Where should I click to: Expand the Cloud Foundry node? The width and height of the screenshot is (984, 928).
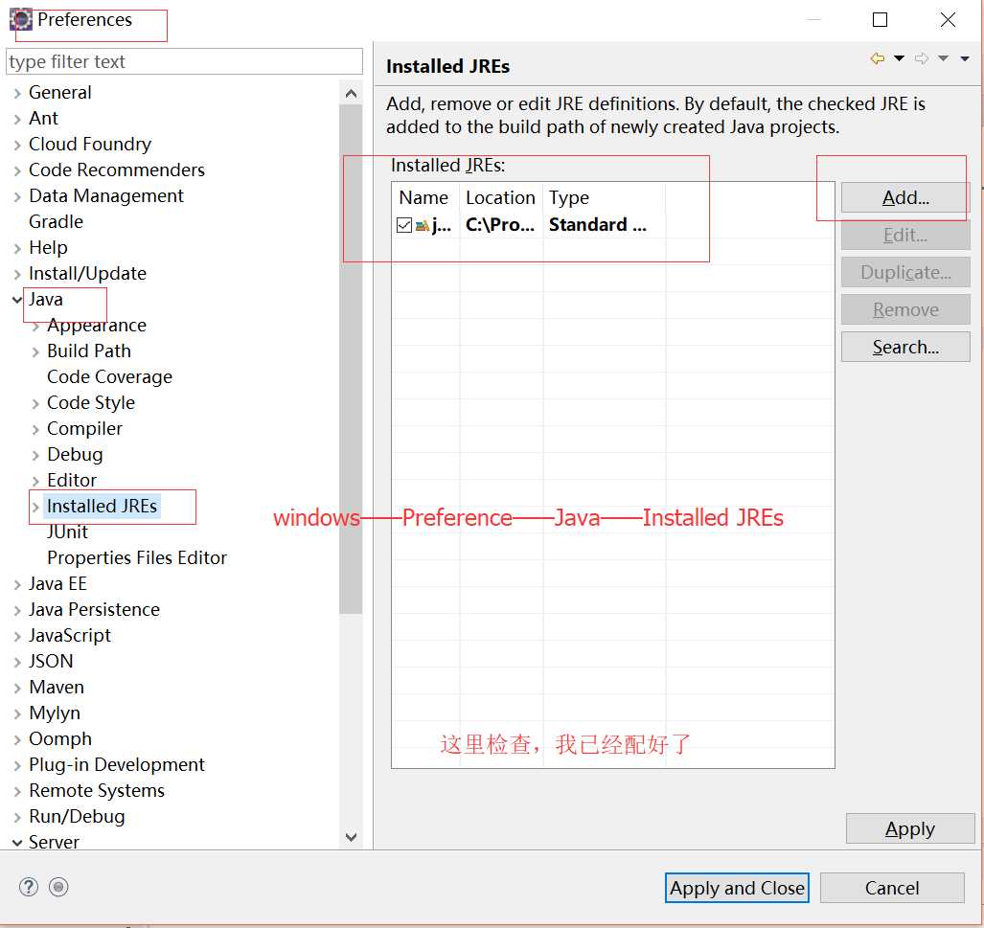[x=17, y=145]
